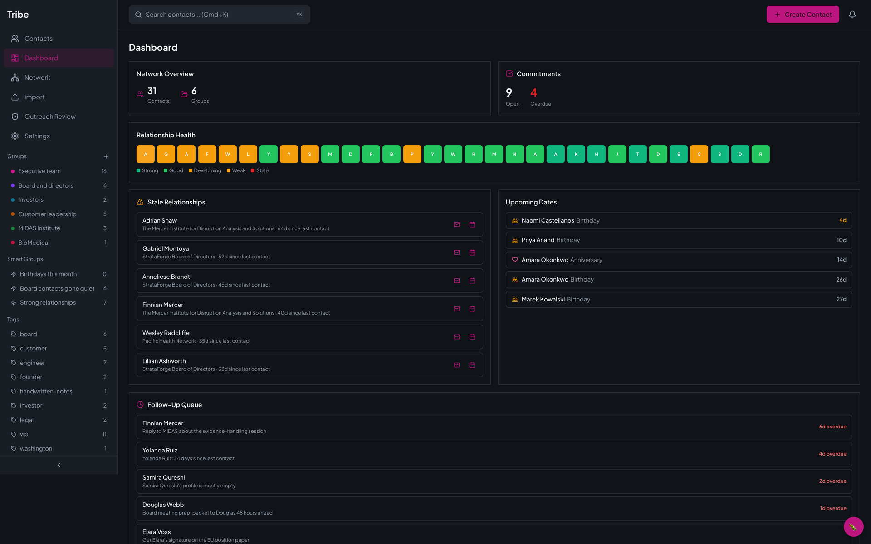Viewport: 871px width, 544px height.
Task: Click the Create Contact button
Action: [x=802, y=15]
